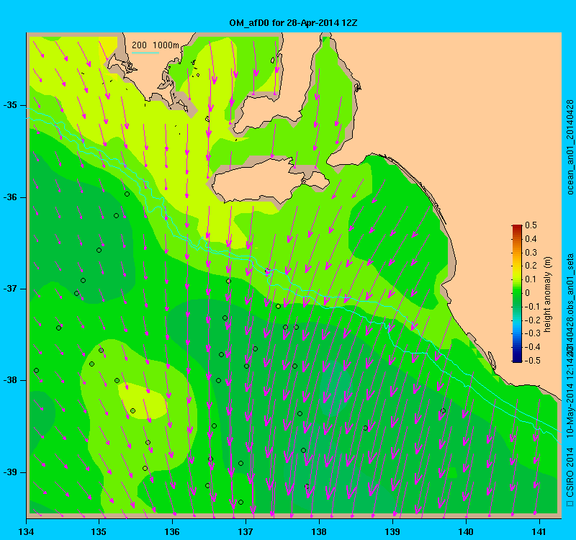The image size is (576, 540).
Task: Click the longitude axis label '137'
Action: 246,532
